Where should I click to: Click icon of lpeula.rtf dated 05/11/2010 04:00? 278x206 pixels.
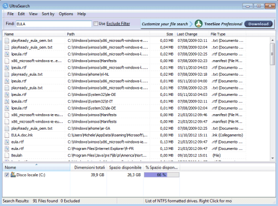[x=7, y=81]
